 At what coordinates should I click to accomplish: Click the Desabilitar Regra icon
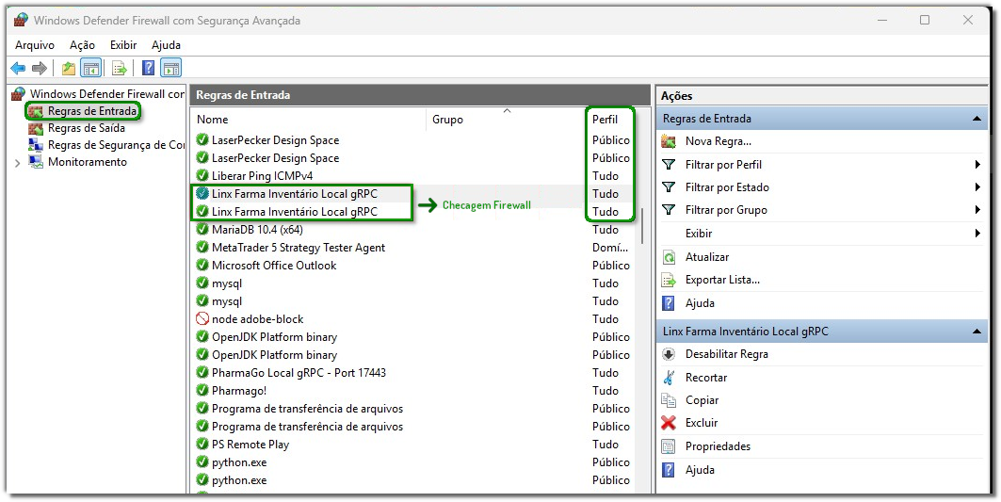(669, 354)
